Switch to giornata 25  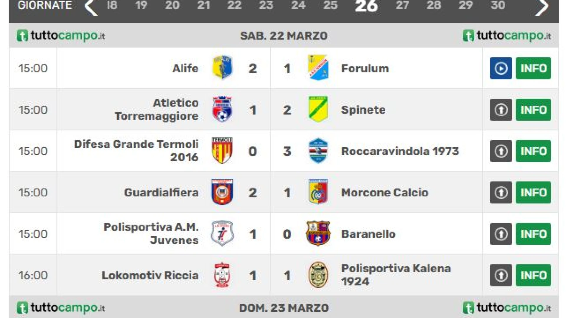click(x=330, y=5)
